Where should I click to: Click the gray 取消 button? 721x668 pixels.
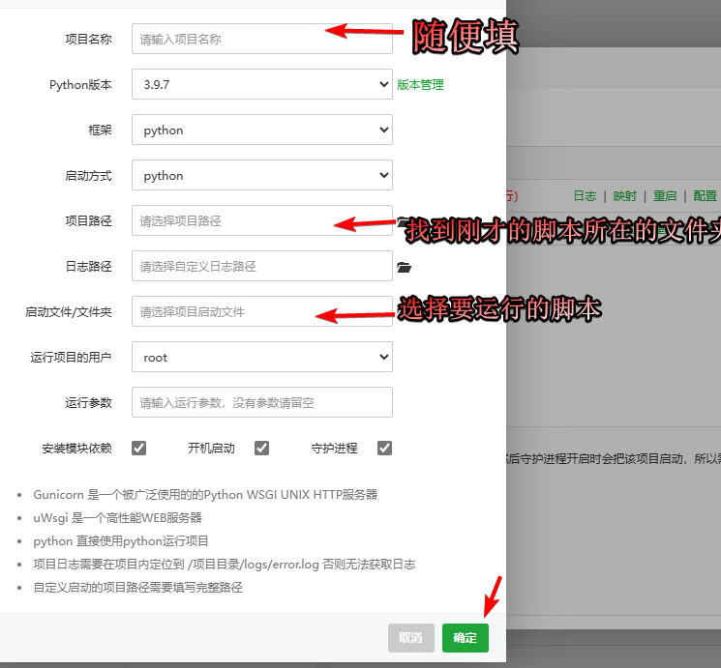411,638
